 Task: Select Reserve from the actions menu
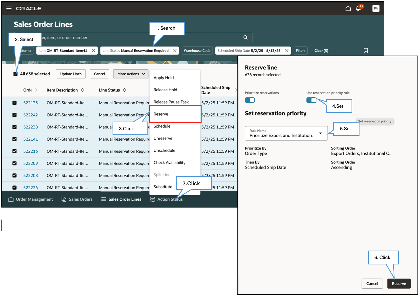pyautogui.click(x=161, y=114)
